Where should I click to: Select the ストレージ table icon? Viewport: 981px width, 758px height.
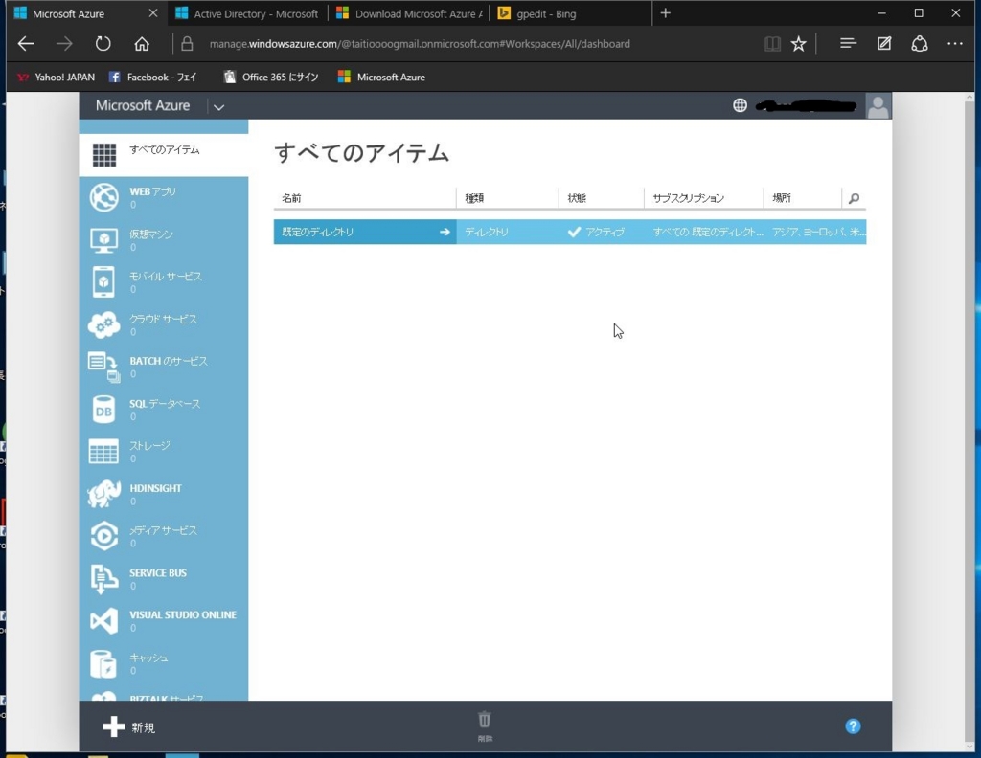103,451
